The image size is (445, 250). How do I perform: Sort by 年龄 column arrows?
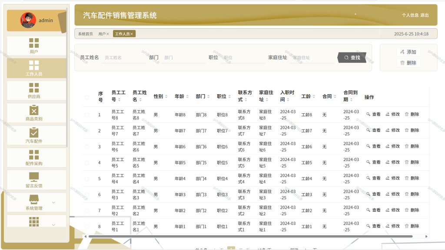pos(187,96)
